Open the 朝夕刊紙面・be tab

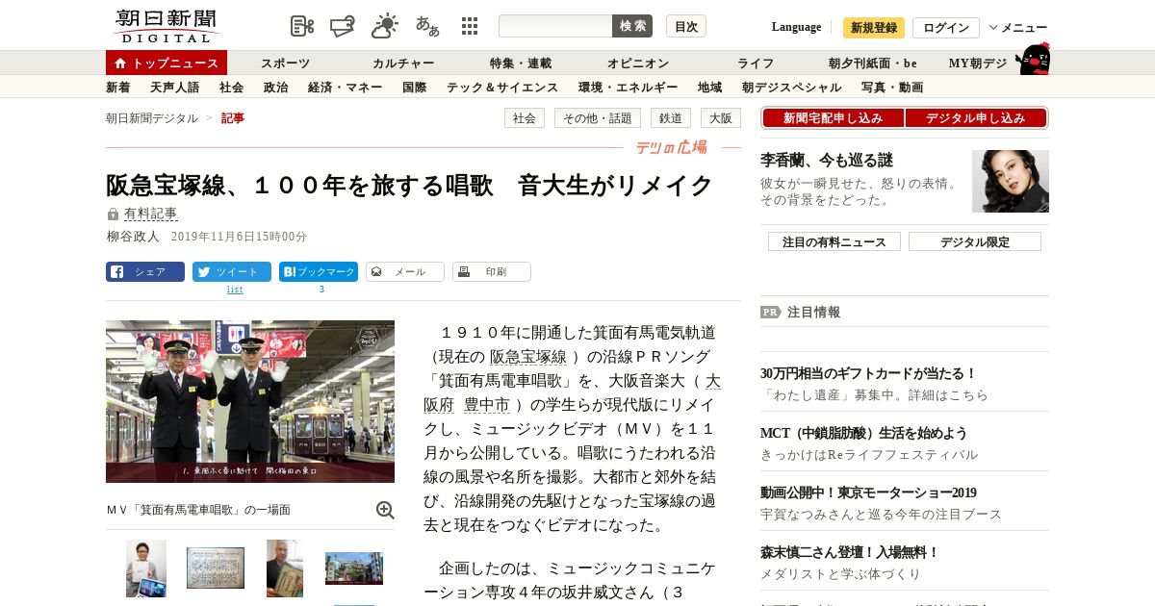pyautogui.click(x=873, y=63)
